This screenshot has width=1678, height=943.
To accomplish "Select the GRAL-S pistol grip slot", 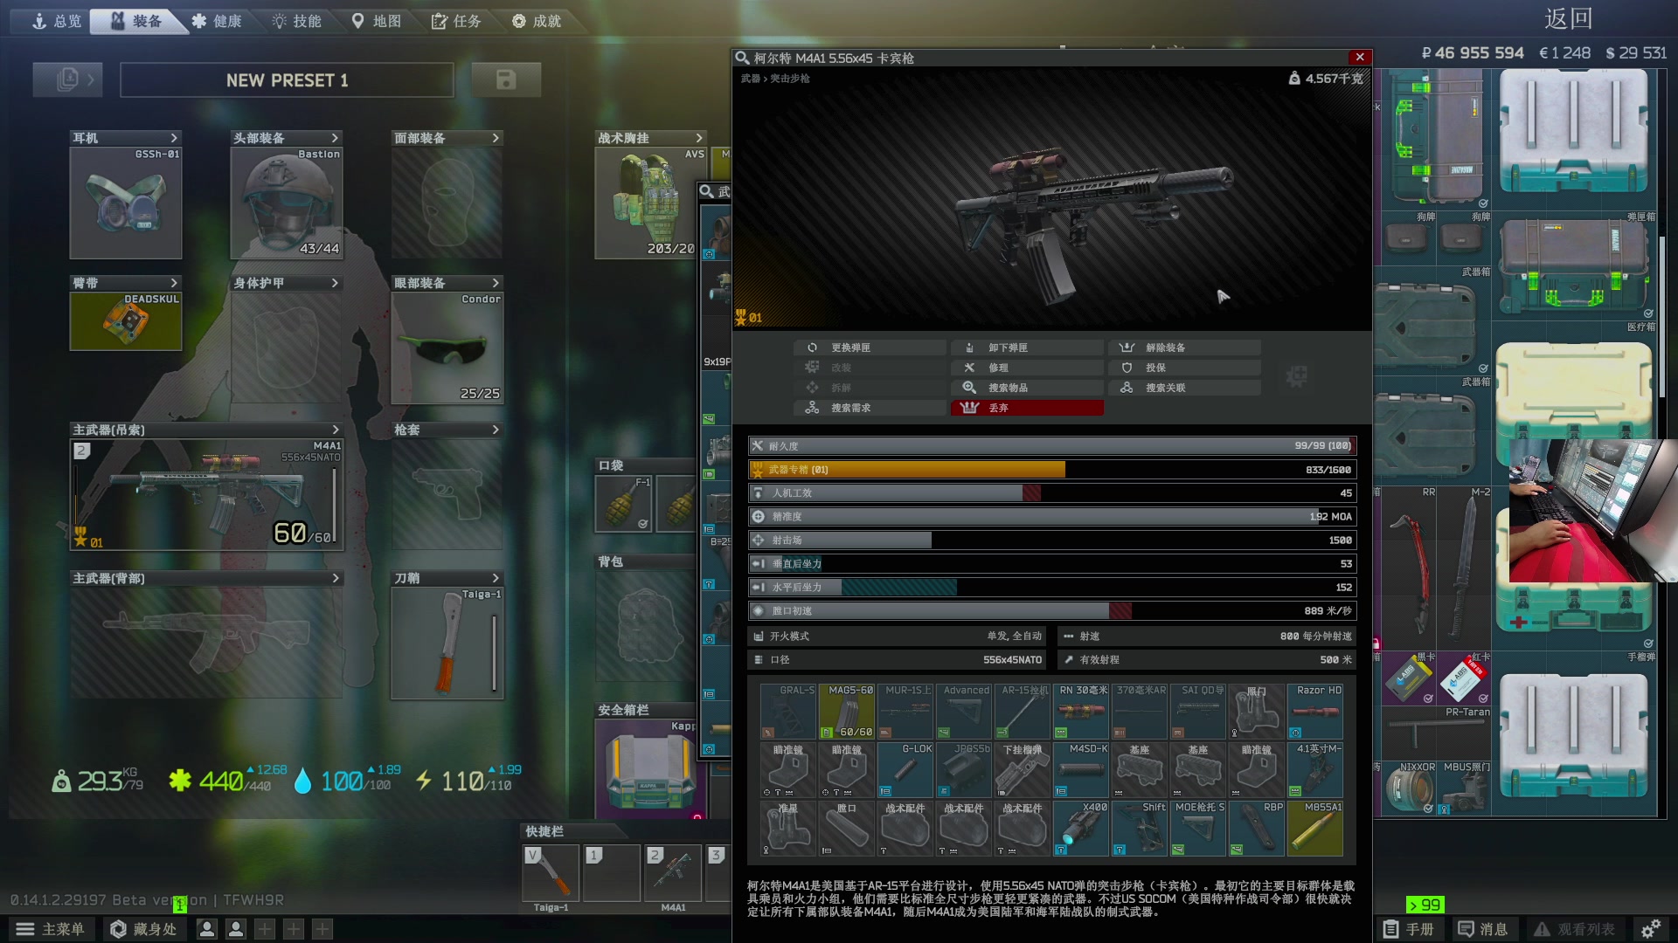I will point(788,712).
